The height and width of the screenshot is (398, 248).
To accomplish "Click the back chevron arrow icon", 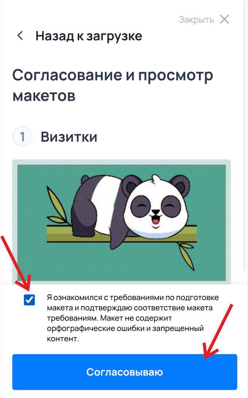I will click(20, 36).
